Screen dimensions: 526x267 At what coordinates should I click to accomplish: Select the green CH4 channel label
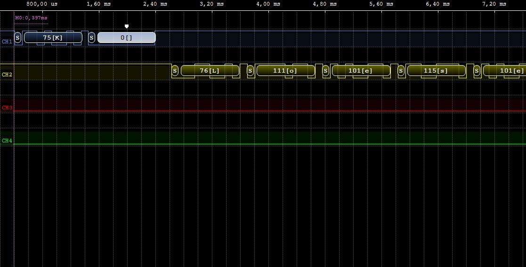[7, 141]
